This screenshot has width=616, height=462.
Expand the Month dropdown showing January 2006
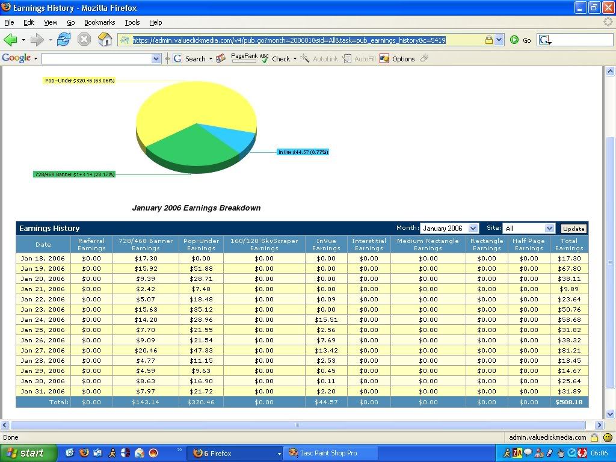coord(472,229)
